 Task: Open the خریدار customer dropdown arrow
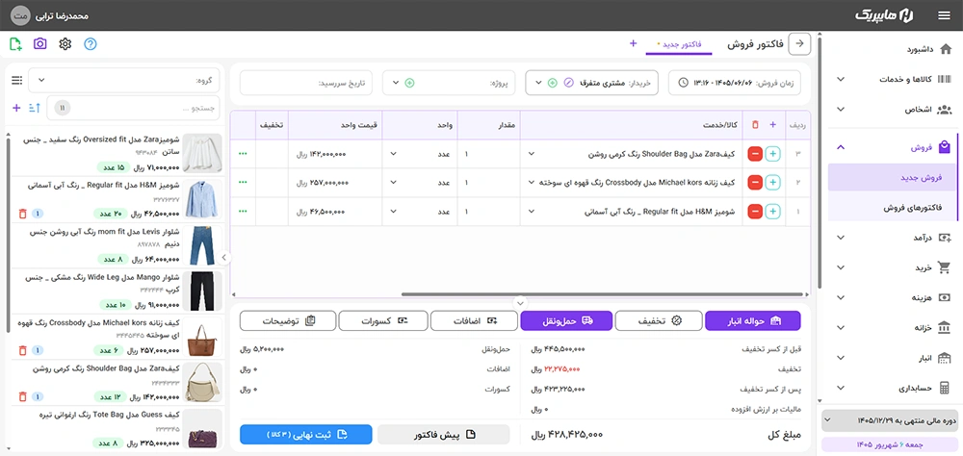[538, 82]
